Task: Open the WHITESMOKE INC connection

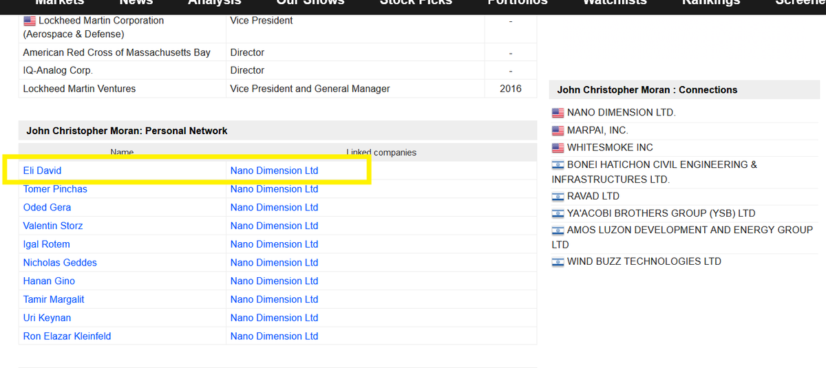Action: pyautogui.click(x=610, y=147)
